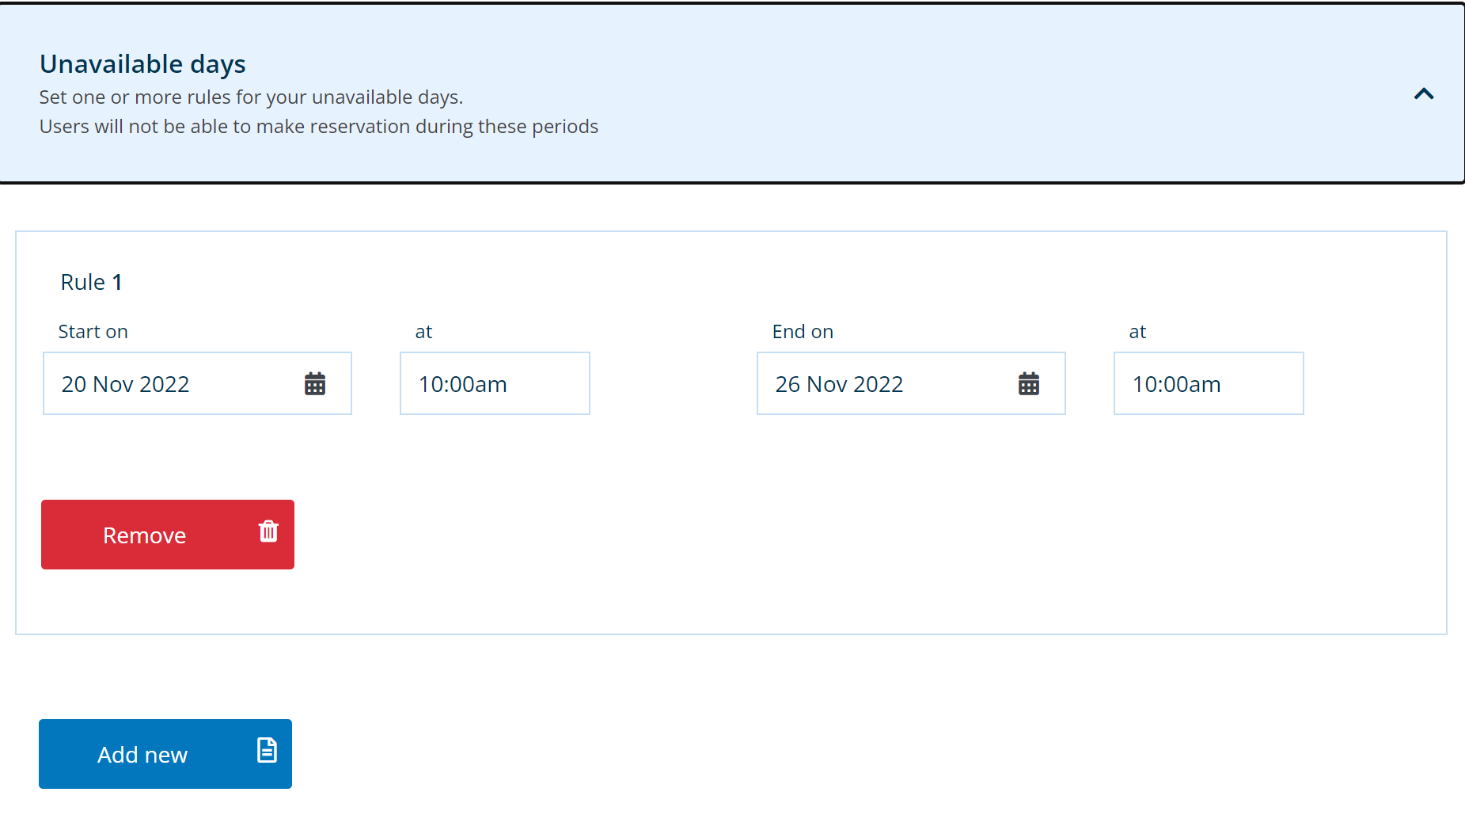1465x830 pixels.
Task: Click the trash icon on Remove button
Action: coord(268,531)
